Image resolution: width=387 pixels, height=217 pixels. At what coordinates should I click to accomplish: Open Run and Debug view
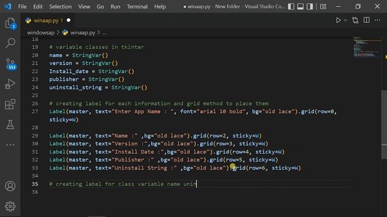point(10,84)
